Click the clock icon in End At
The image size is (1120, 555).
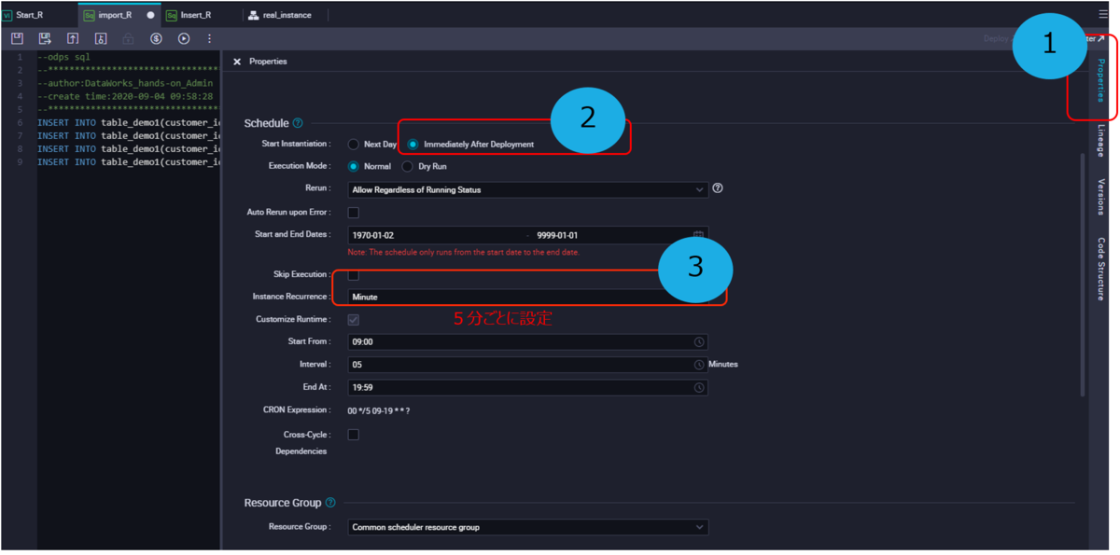pyautogui.click(x=699, y=387)
